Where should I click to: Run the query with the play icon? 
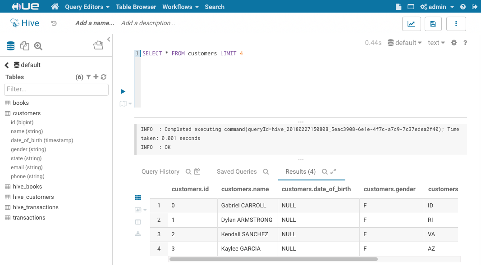pyautogui.click(x=123, y=91)
